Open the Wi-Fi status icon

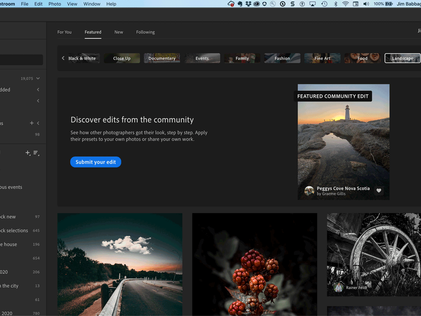click(x=346, y=4)
